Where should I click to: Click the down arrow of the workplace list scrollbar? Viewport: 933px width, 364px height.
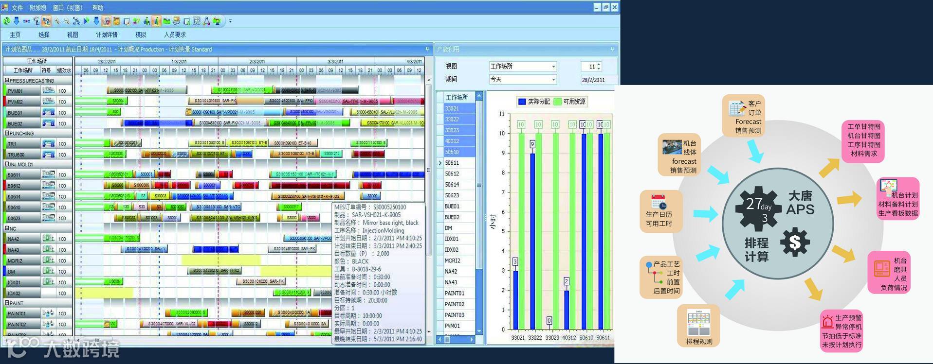[479, 331]
